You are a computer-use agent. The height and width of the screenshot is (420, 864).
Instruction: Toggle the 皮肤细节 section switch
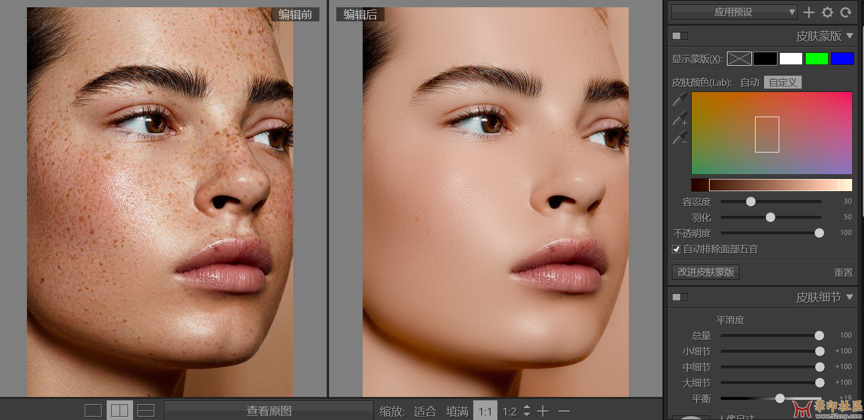(x=680, y=297)
